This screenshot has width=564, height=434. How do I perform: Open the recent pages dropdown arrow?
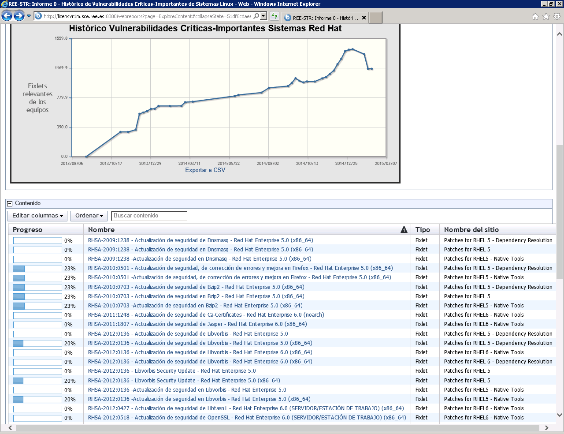point(29,16)
